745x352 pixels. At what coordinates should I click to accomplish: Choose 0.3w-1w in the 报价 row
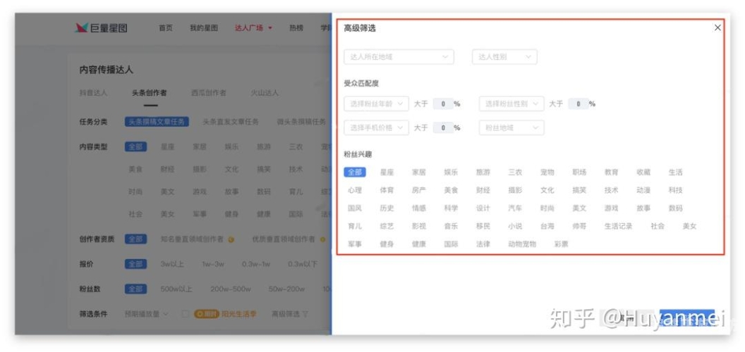[256, 264]
